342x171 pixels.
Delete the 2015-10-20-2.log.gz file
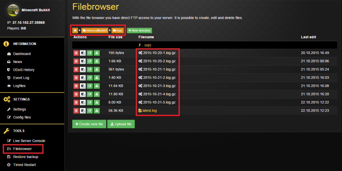coord(76,61)
